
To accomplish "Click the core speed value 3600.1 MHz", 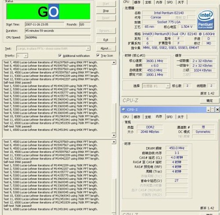I will [x=154, y=61].
